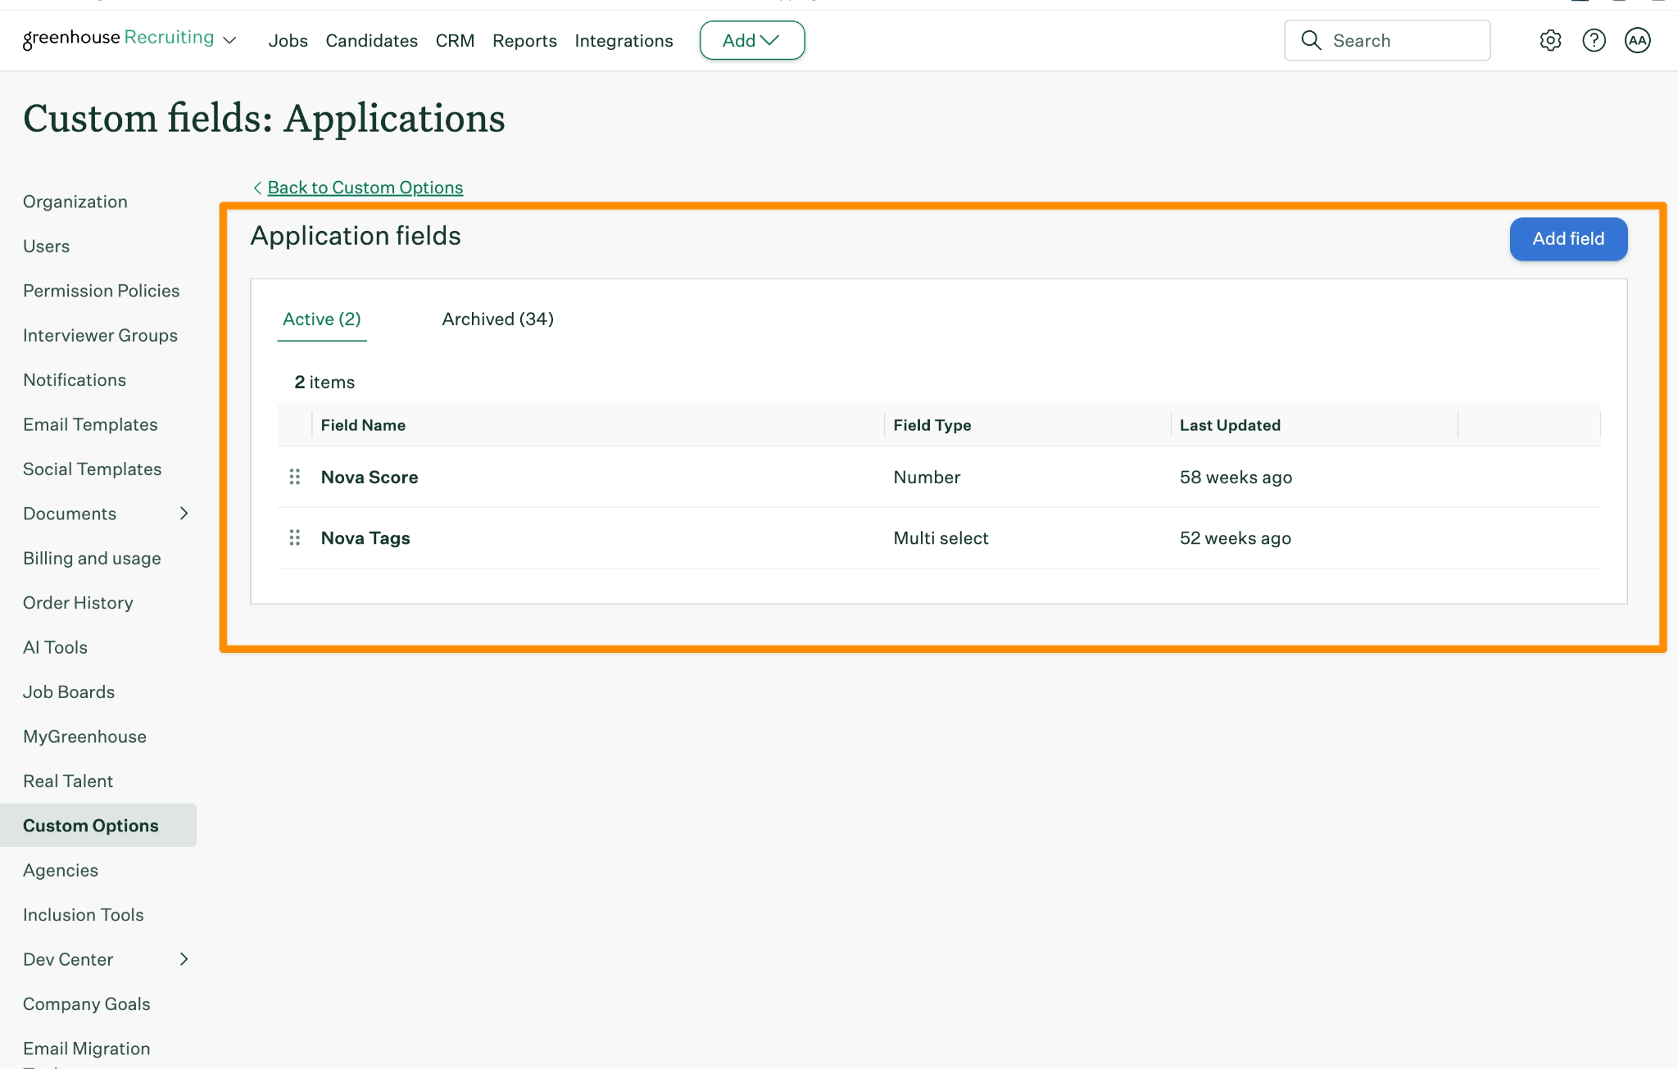
Task: Open Email Templates in sidebar
Action: pos(90,424)
